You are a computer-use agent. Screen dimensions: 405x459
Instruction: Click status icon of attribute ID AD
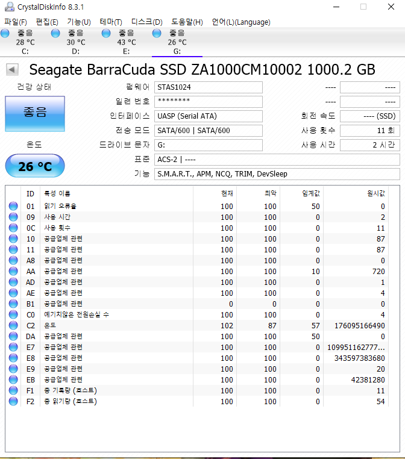pos(13,282)
